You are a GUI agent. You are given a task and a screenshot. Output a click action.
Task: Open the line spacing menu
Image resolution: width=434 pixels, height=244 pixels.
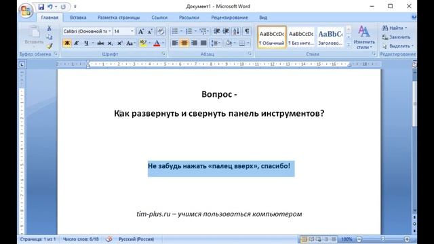(216, 43)
